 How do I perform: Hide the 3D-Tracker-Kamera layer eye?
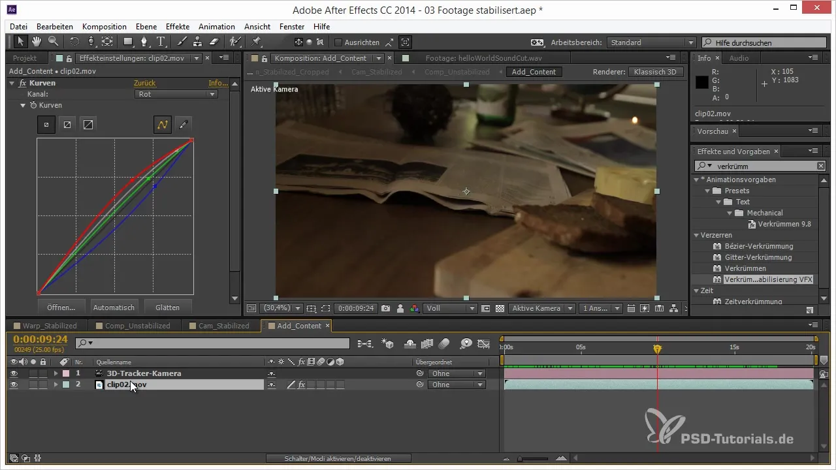[x=14, y=373]
